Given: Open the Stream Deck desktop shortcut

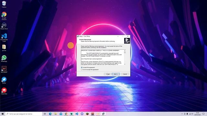Looking at the screenshot, I should tap(4, 26).
